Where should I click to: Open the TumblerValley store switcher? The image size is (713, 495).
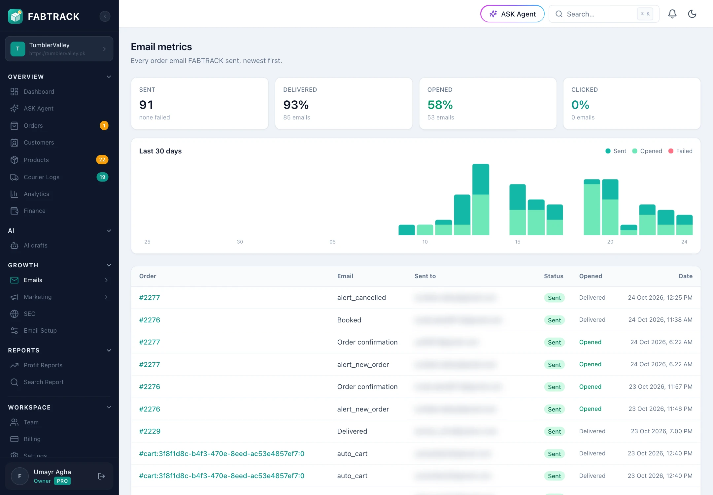point(59,49)
